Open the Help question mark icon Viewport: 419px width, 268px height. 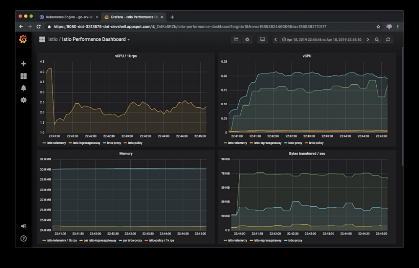pos(23,238)
